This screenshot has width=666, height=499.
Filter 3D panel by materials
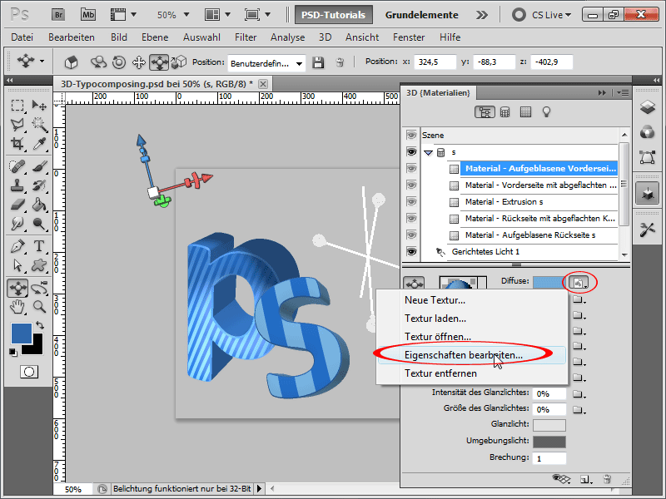525,112
